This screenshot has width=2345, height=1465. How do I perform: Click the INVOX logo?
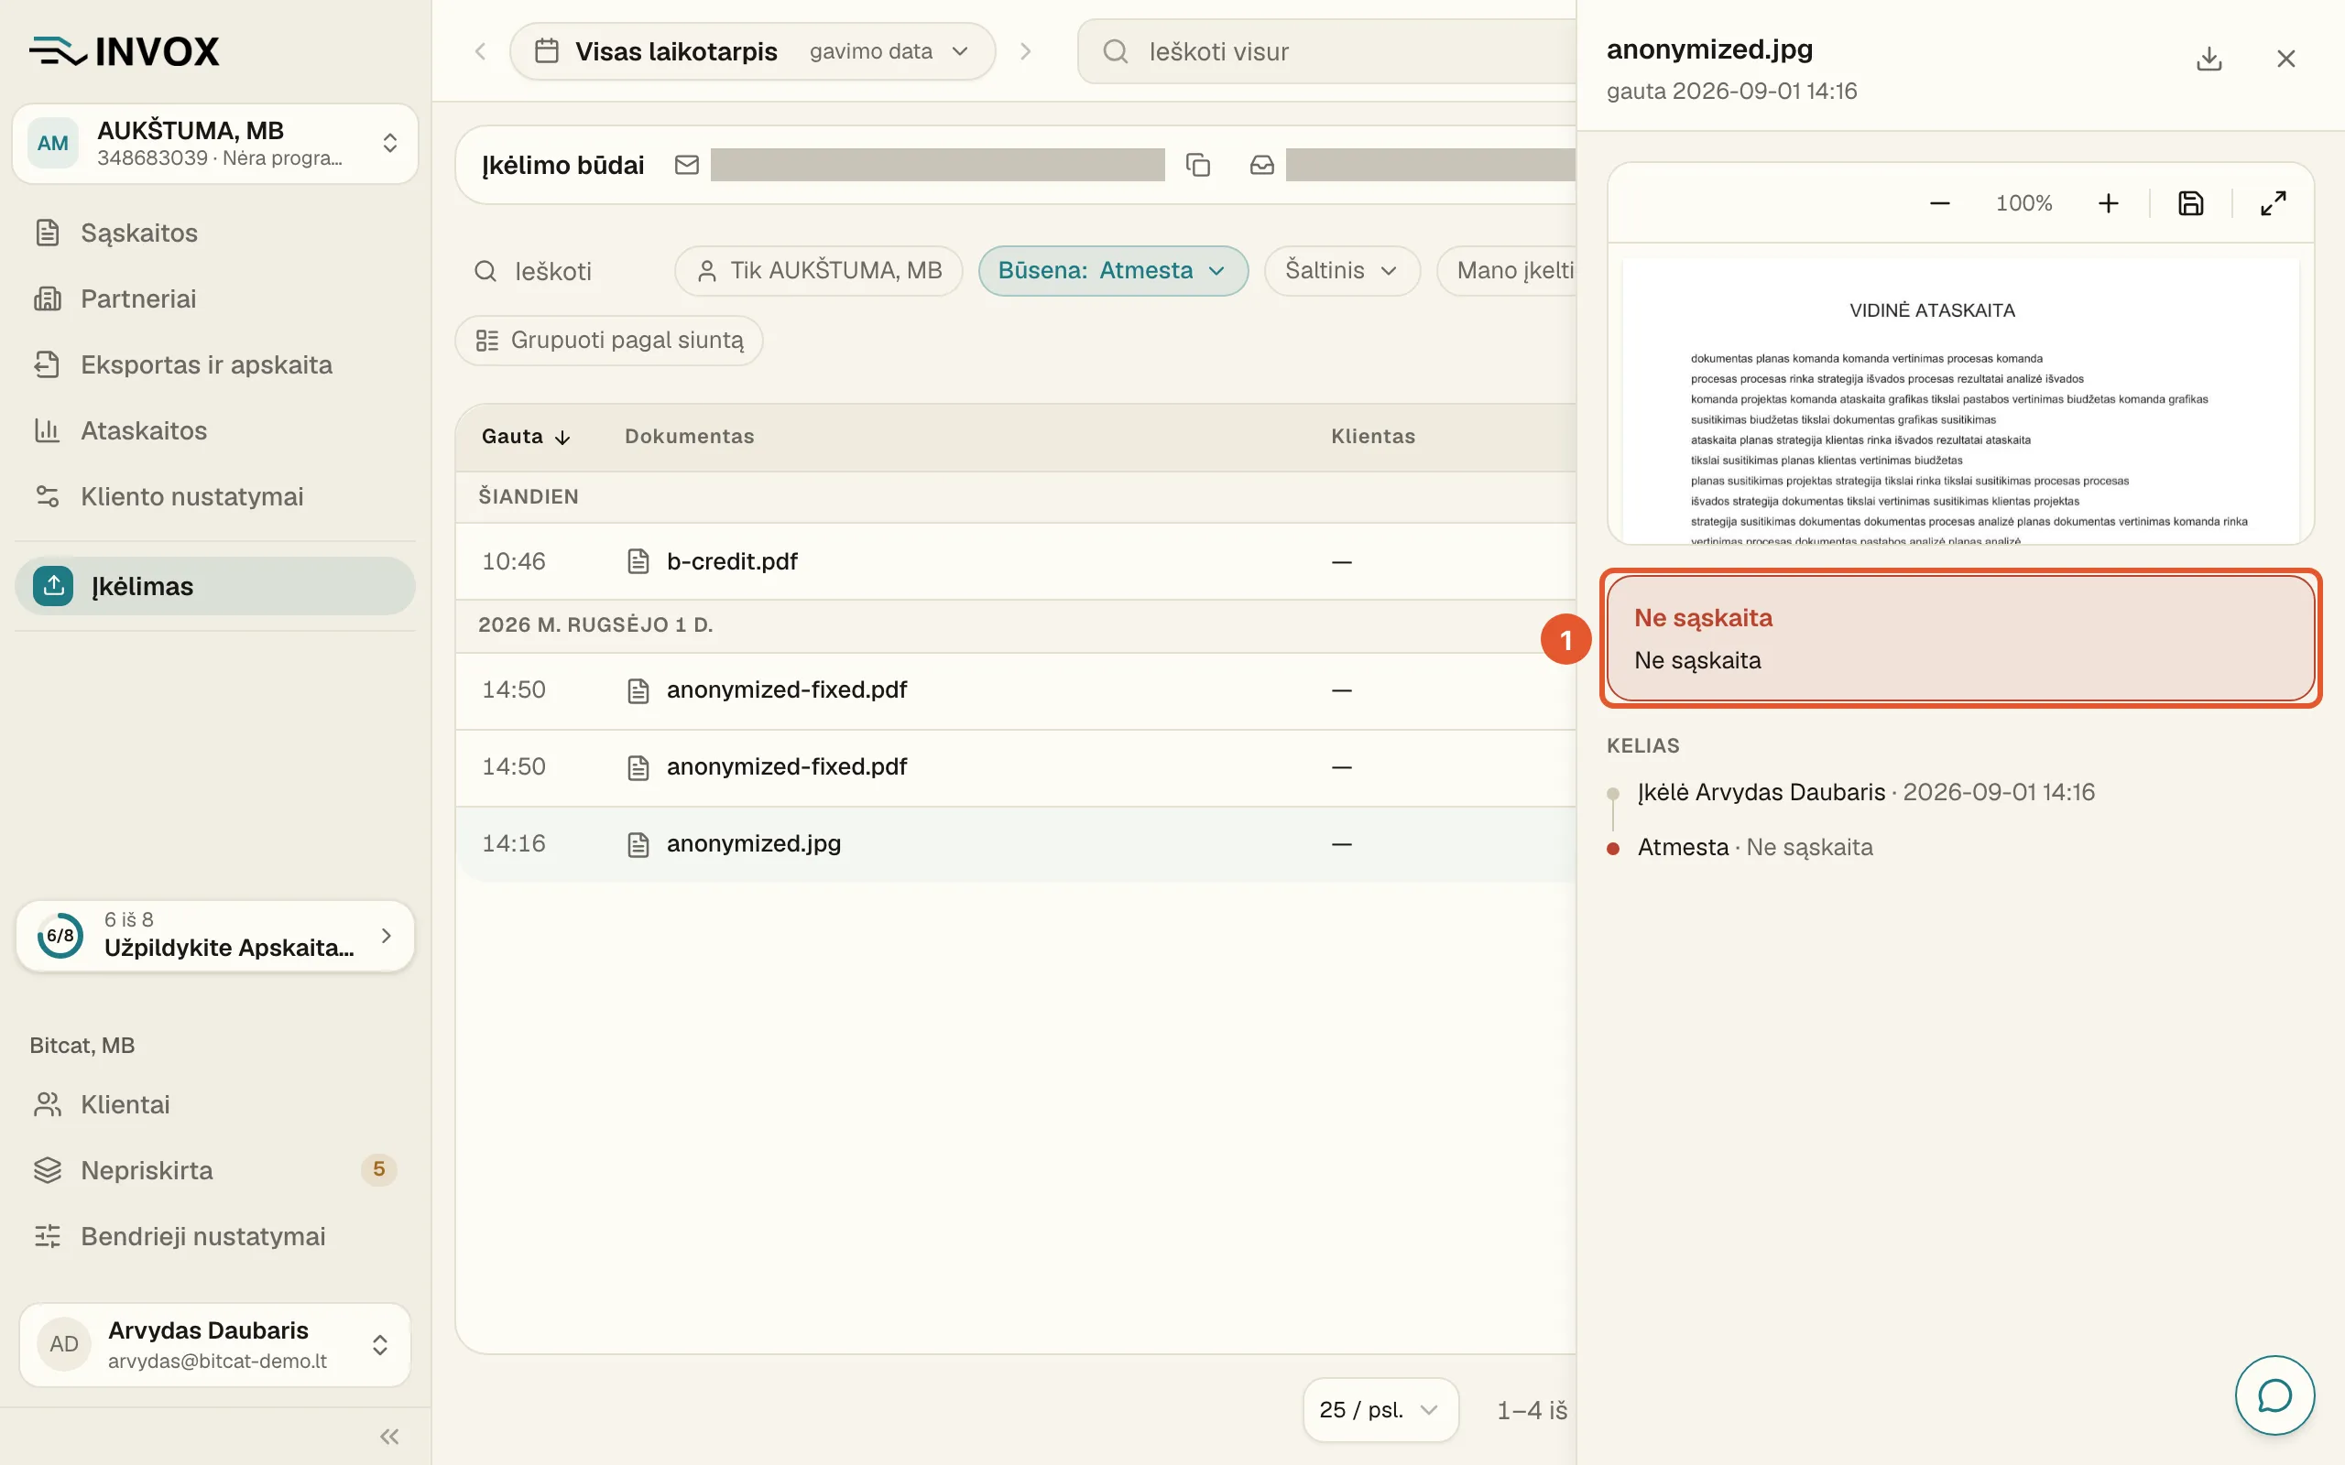coord(124,51)
